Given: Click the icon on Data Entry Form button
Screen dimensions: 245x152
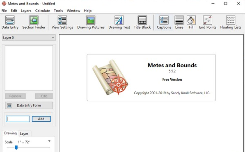Looking at the screenshot, I should [9, 105].
